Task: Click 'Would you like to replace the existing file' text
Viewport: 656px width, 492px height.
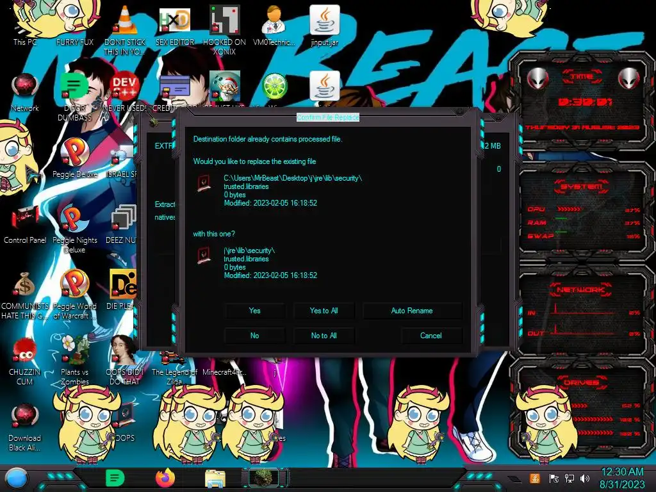Action: (255, 161)
